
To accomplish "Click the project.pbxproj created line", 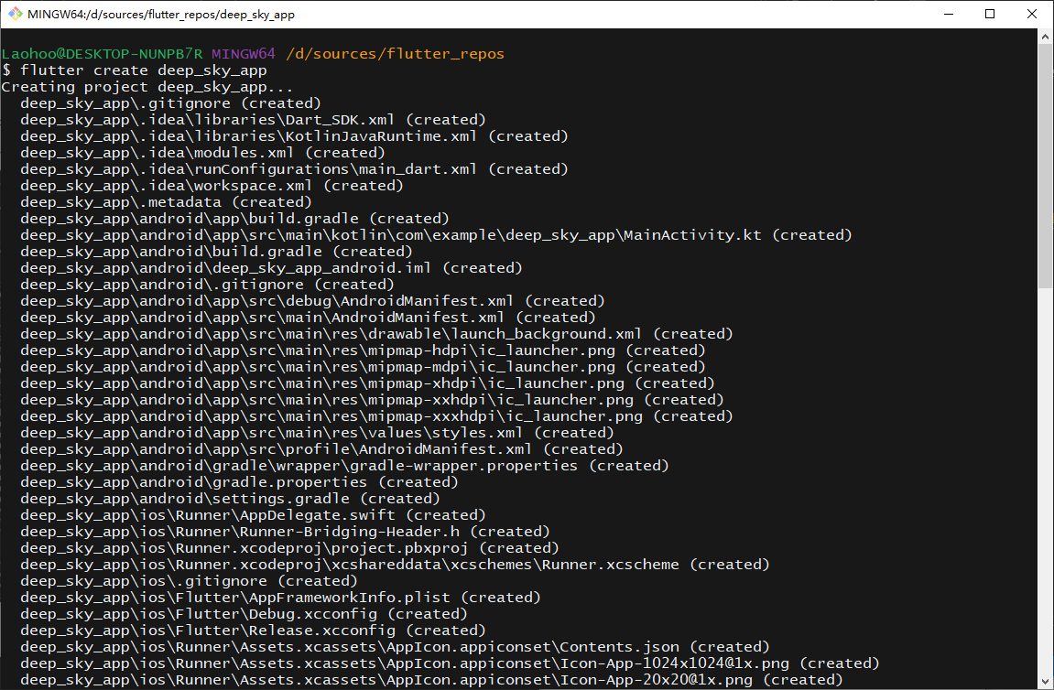I will tap(289, 547).
